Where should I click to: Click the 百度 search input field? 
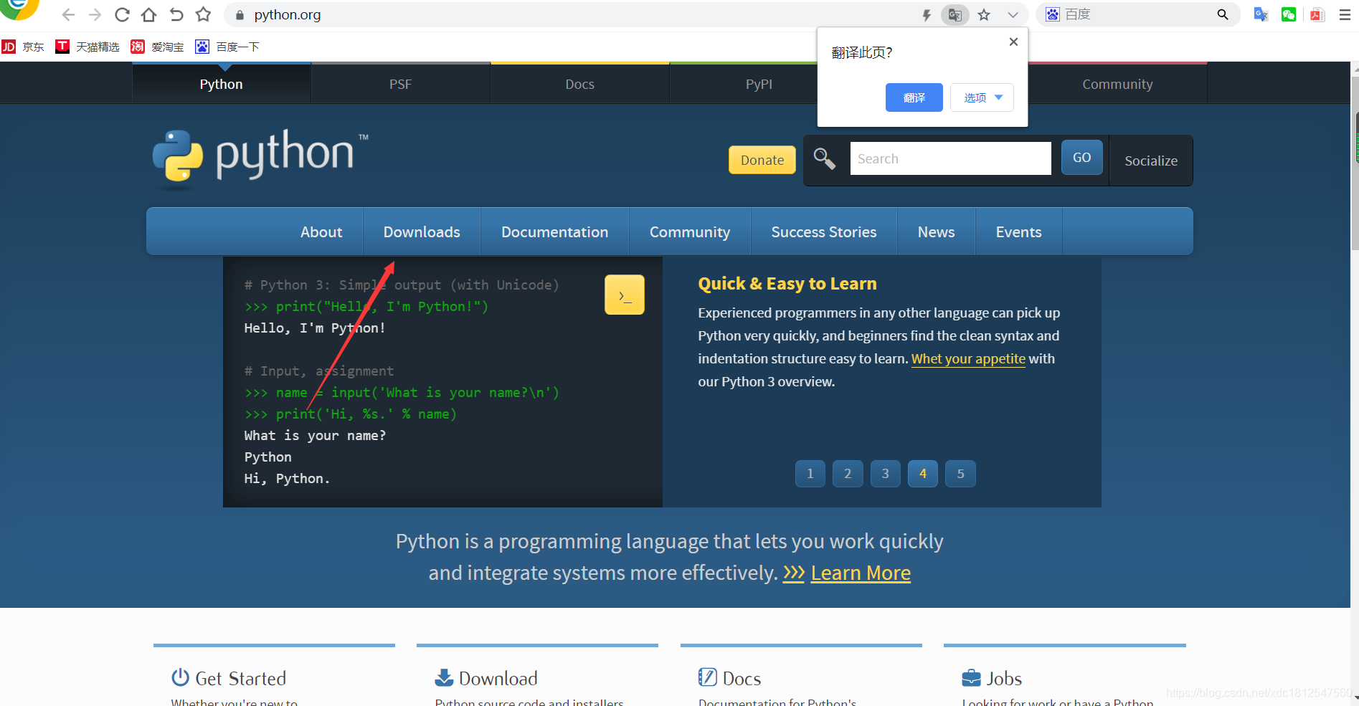1137,14
